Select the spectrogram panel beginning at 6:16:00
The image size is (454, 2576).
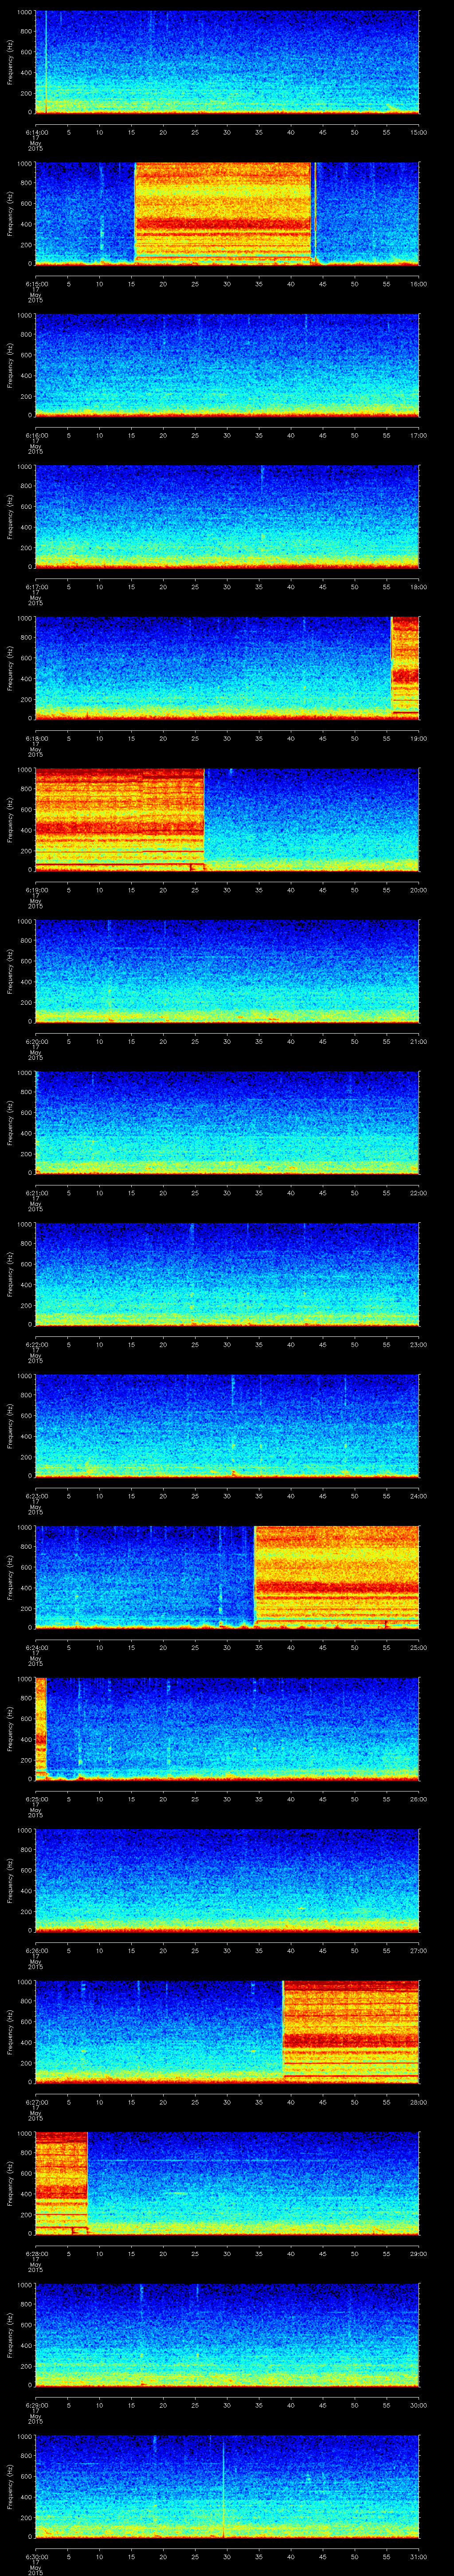(227, 364)
